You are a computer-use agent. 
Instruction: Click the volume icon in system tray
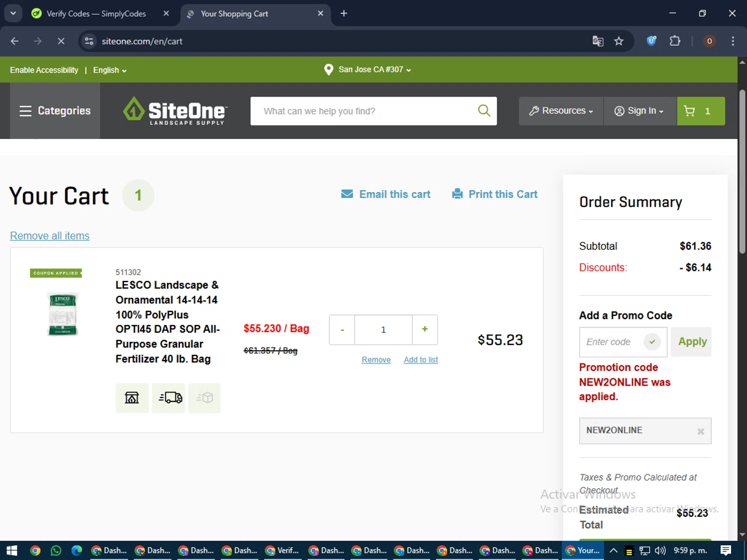pos(660,551)
